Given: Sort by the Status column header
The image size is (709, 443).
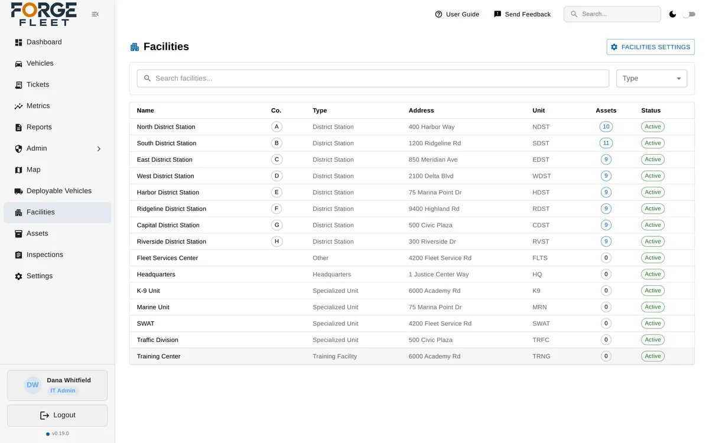Looking at the screenshot, I should (651, 110).
